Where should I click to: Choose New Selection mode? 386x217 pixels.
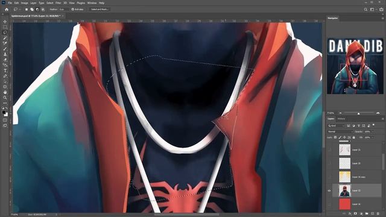tap(27, 10)
